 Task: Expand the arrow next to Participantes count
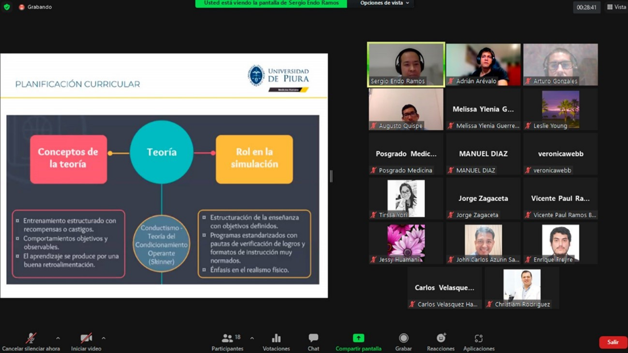[x=252, y=338]
